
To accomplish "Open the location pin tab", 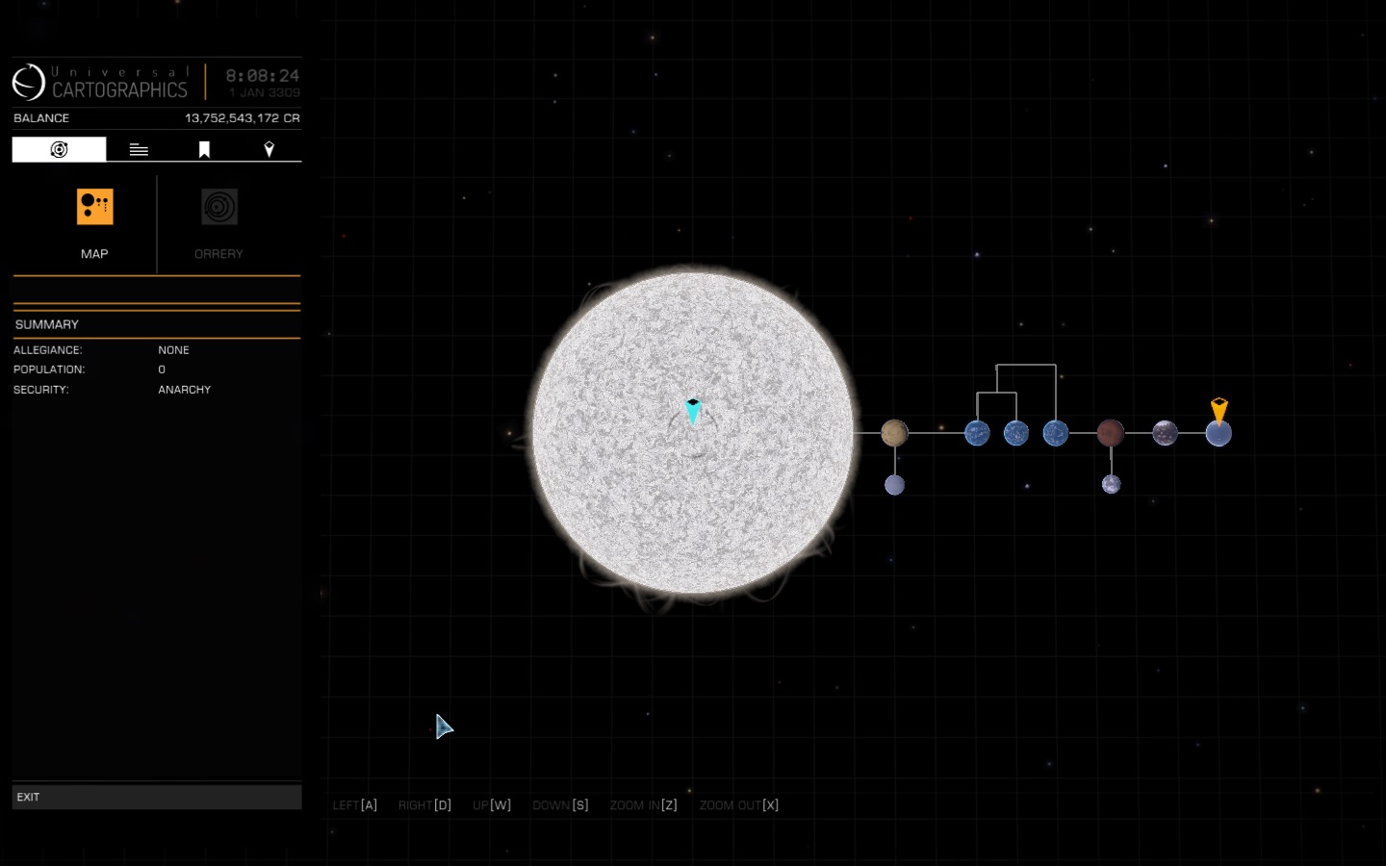I will [x=269, y=149].
